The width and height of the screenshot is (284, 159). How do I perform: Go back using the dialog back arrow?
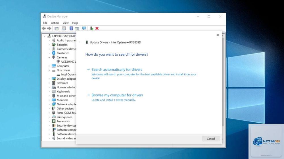pos(80,42)
